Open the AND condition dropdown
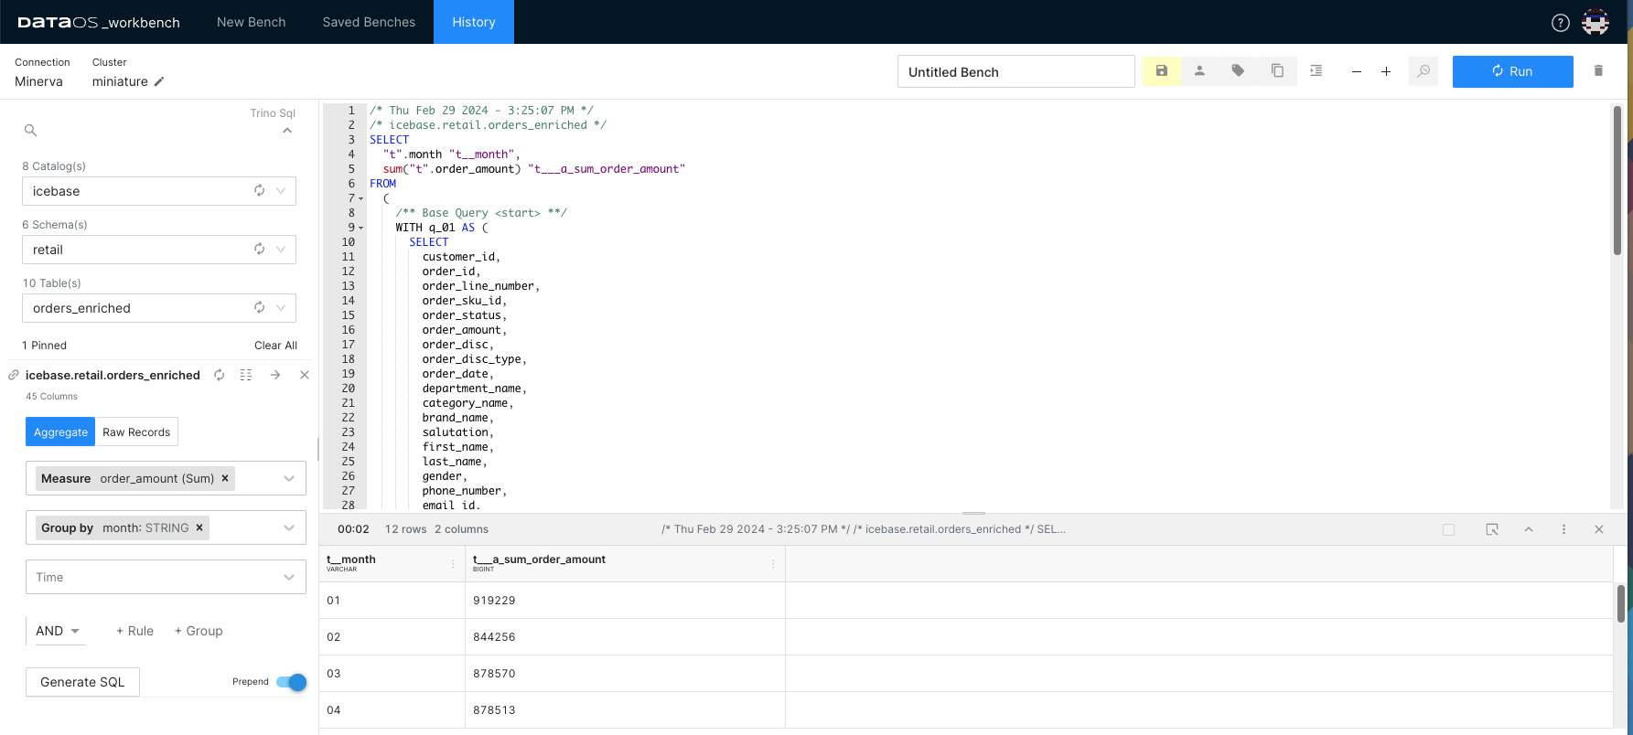The width and height of the screenshot is (1633, 735). pos(59,631)
